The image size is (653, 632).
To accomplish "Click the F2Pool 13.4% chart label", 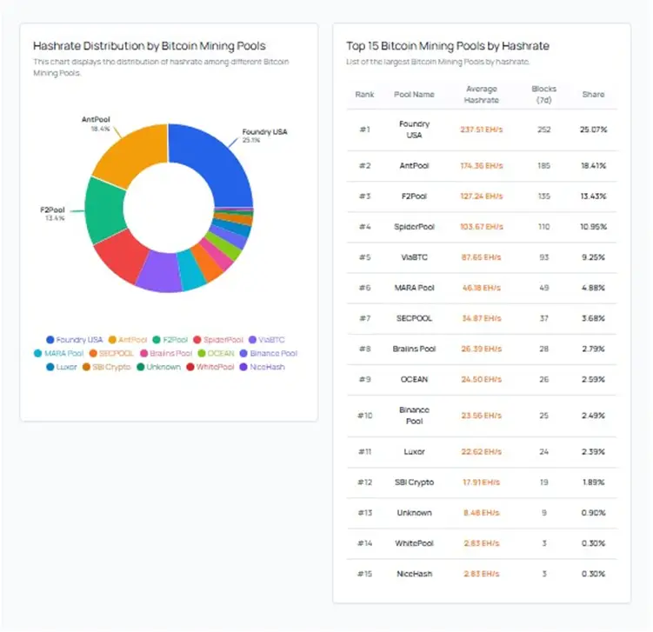I will pyautogui.click(x=52, y=214).
